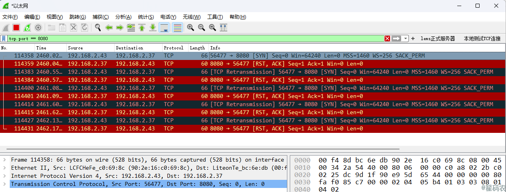Expand the Transmission Control Protocol row
This screenshot has height=192, width=506.
[4, 184]
